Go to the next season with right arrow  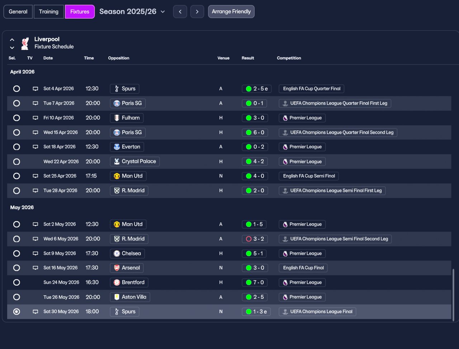click(197, 11)
